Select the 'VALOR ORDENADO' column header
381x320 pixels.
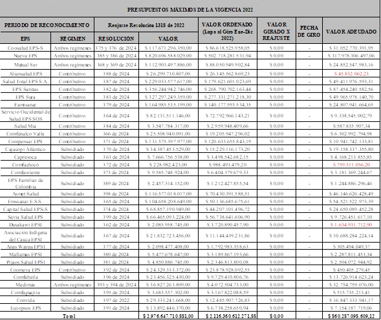[x=228, y=31]
